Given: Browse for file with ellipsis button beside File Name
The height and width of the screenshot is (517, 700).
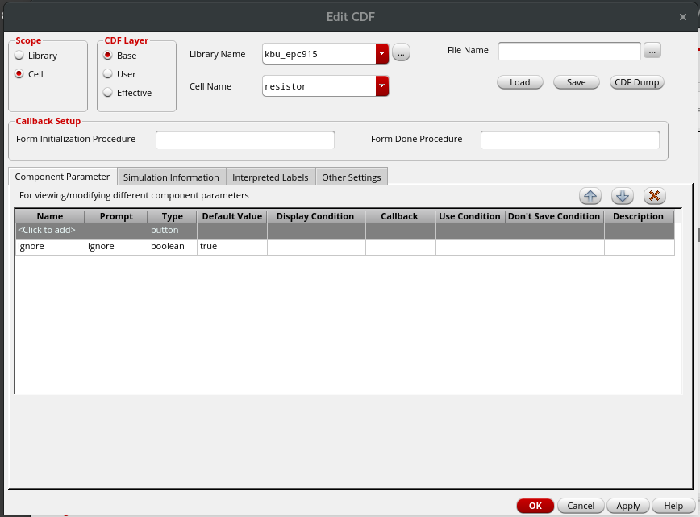Looking at the screenshot, I should point(652,51).
